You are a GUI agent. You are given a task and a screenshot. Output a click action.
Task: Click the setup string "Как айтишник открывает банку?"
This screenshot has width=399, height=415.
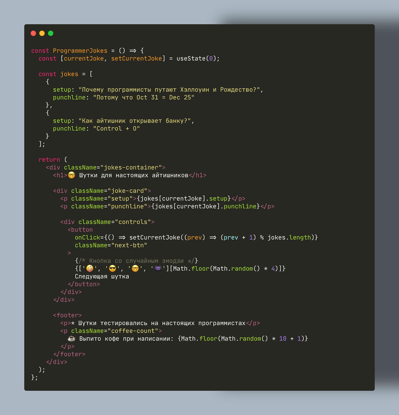(x=135, y=121)
